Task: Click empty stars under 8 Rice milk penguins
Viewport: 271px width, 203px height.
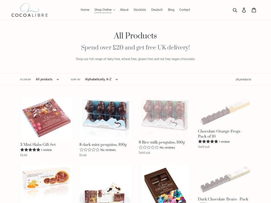Action: click(x=149, y=147)
